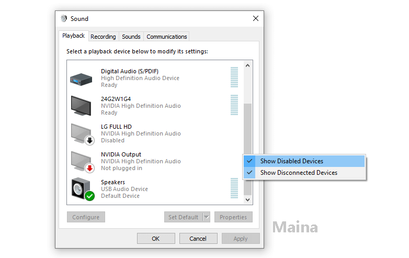This screenshot has width=409, height=258.
Task: Click the Digital Audio level meter
Action: [x=234, y=77]
